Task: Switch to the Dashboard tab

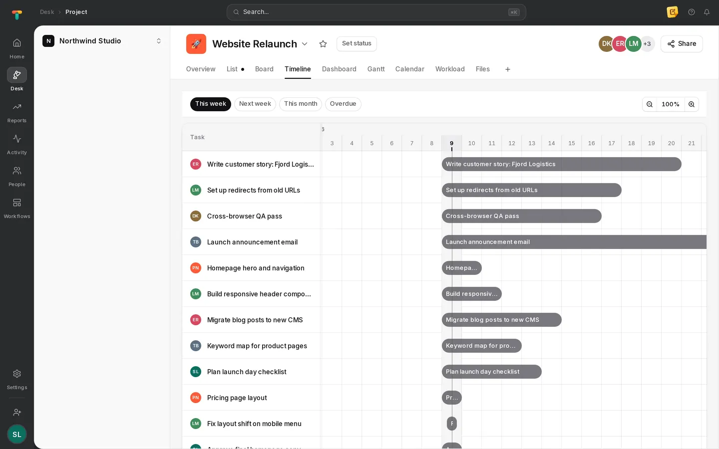Action: tap(339, 69)
